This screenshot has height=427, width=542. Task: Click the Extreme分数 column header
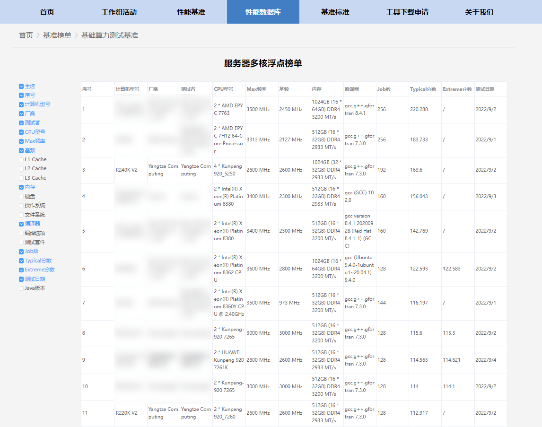tap(457, 89)
